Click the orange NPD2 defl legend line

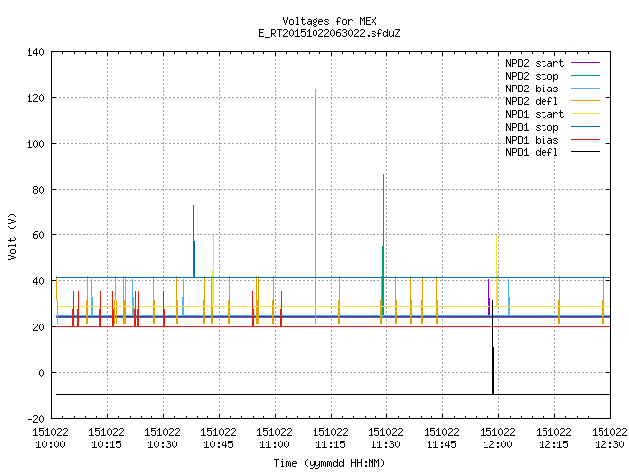tap(586, 101)
